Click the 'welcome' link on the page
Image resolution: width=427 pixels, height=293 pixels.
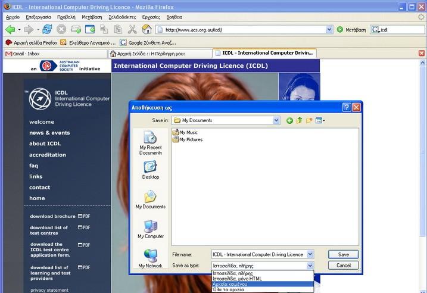click(x=42, y=122)
